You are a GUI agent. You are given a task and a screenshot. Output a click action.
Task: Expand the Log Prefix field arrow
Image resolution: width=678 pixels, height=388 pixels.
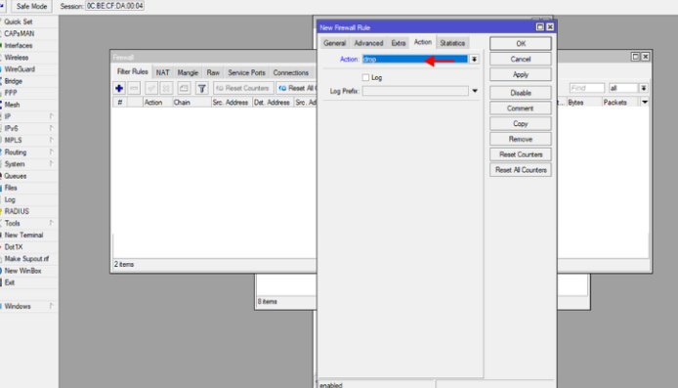pyautogui.click(x=475, y=91)
